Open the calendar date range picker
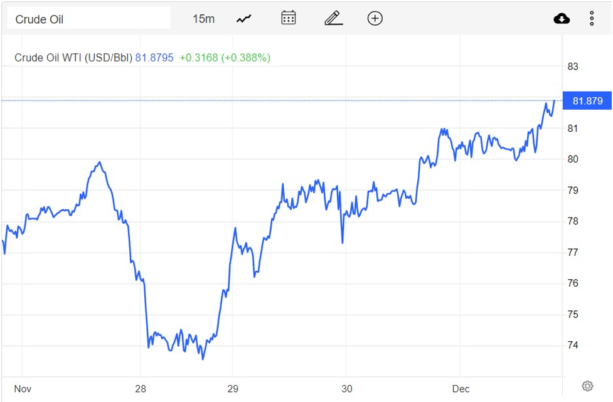Image resolution: width=613 pixels, height=402 pixels. click(289, 18)
